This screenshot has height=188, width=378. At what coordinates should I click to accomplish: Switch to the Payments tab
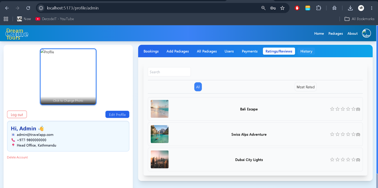click(250, 51)
